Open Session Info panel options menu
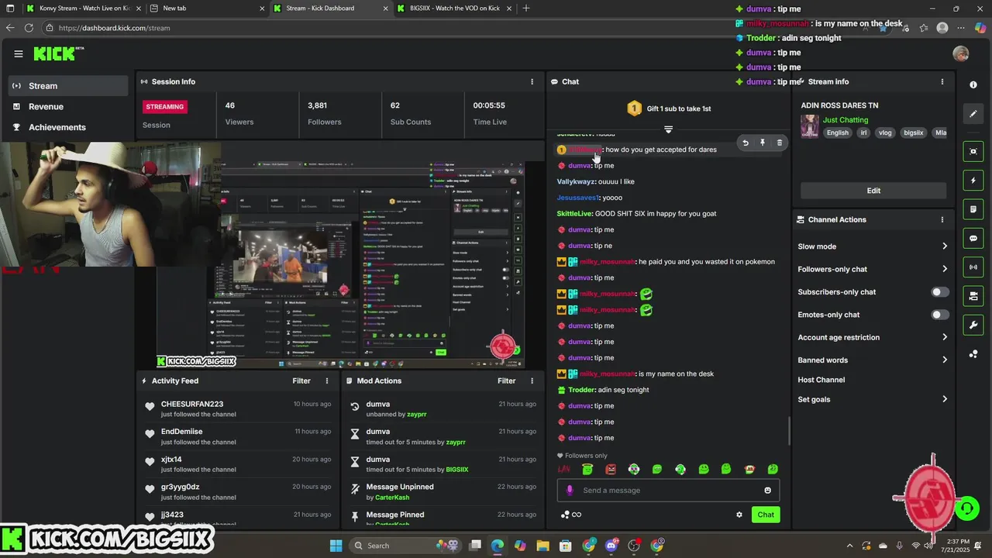The height and width of the screenshot is (558, 992). pyautogui.click(x=532, y=81)
